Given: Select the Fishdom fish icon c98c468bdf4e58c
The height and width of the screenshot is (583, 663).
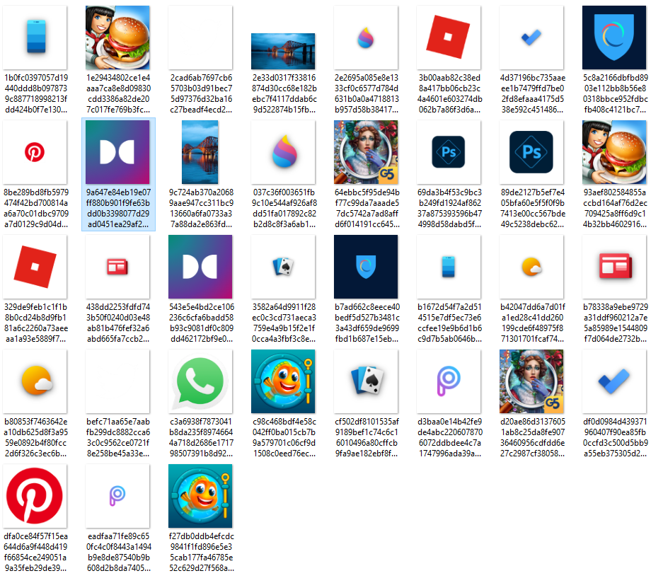Looking at the screenshot, I should pyautogui.click(x=283, y=381).
